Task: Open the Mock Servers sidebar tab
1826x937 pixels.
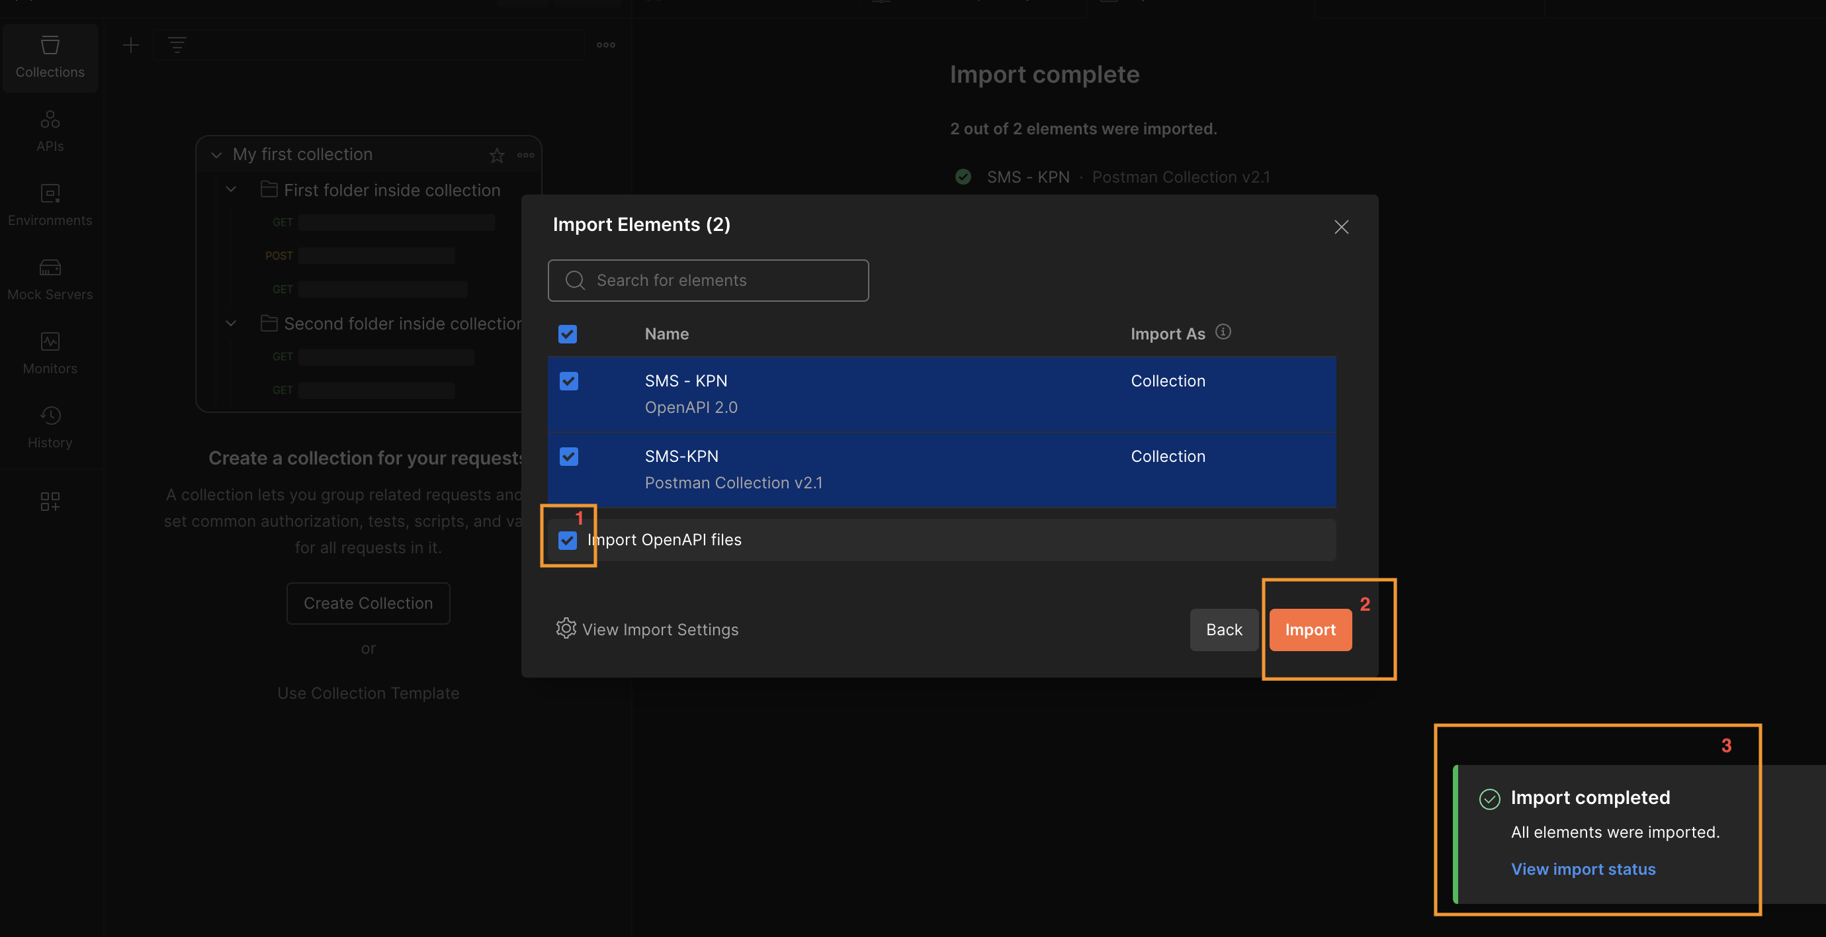Action: coord(50,280)
